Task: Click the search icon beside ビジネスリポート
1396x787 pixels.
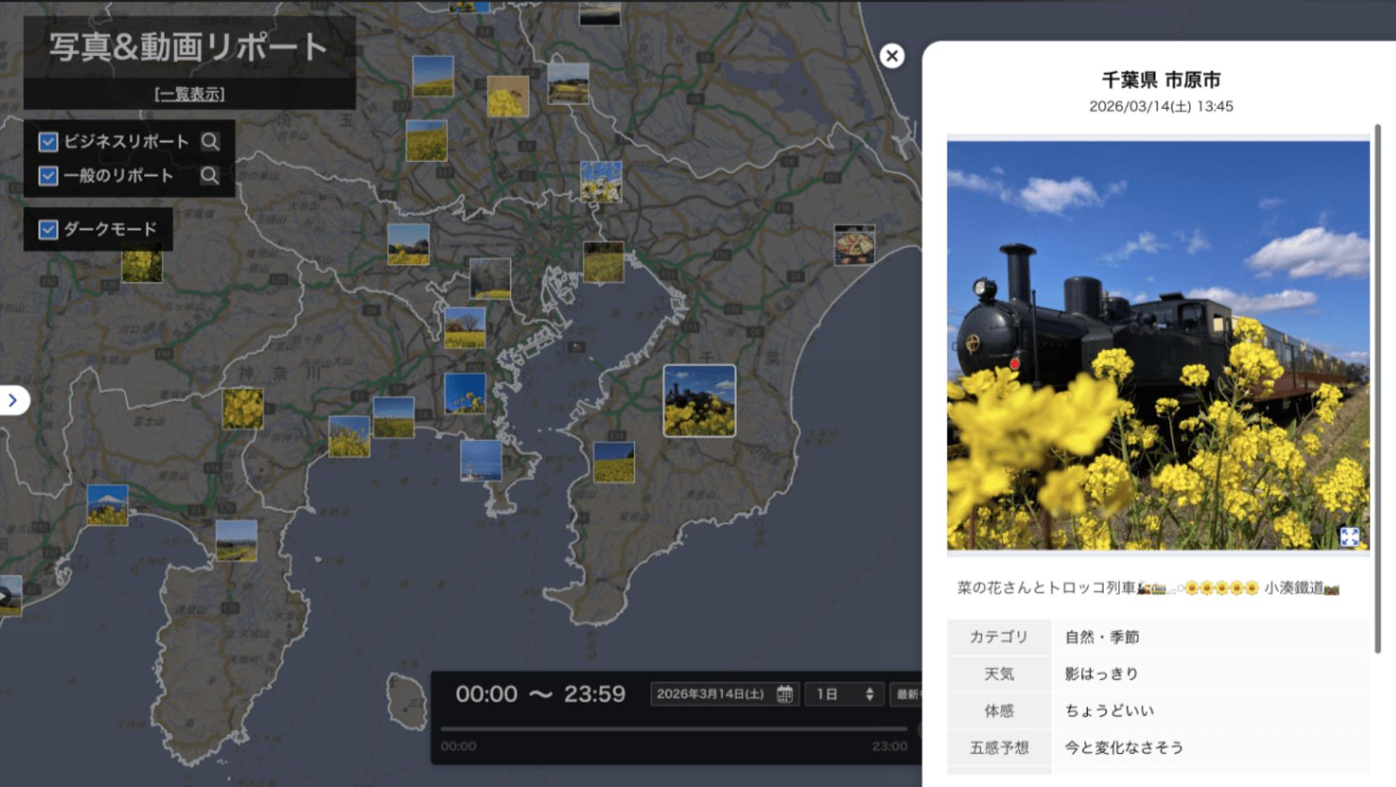Action: click(210, 142)
